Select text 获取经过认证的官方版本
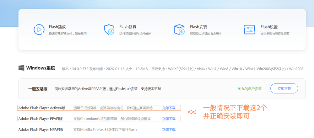This screenshot has height=138, width=314. (x=206, y=34)
